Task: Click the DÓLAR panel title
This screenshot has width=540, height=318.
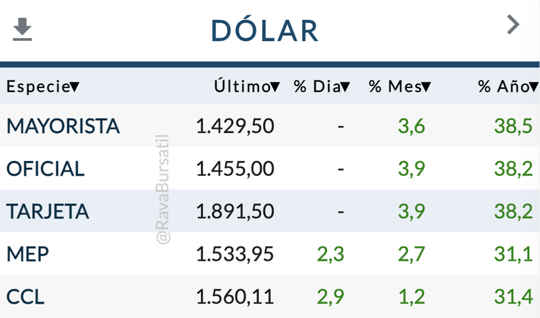Action: click(265, 30)
